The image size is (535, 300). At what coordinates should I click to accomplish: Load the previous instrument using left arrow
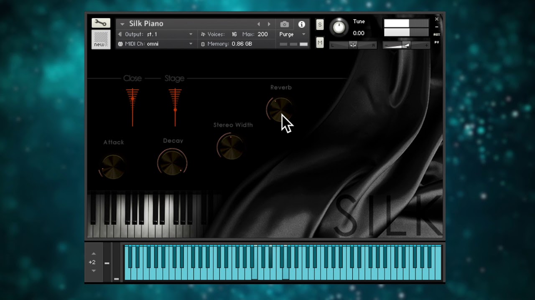258,24
